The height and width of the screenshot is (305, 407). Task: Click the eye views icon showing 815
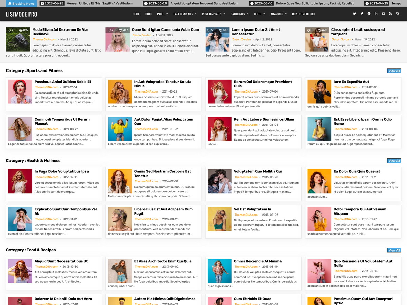coord(21,30)
